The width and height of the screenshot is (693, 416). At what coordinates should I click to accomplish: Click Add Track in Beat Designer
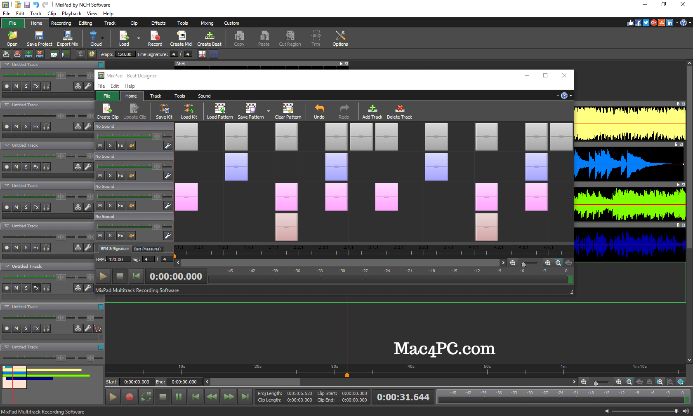pyautogui.click(x=372, y=112)
